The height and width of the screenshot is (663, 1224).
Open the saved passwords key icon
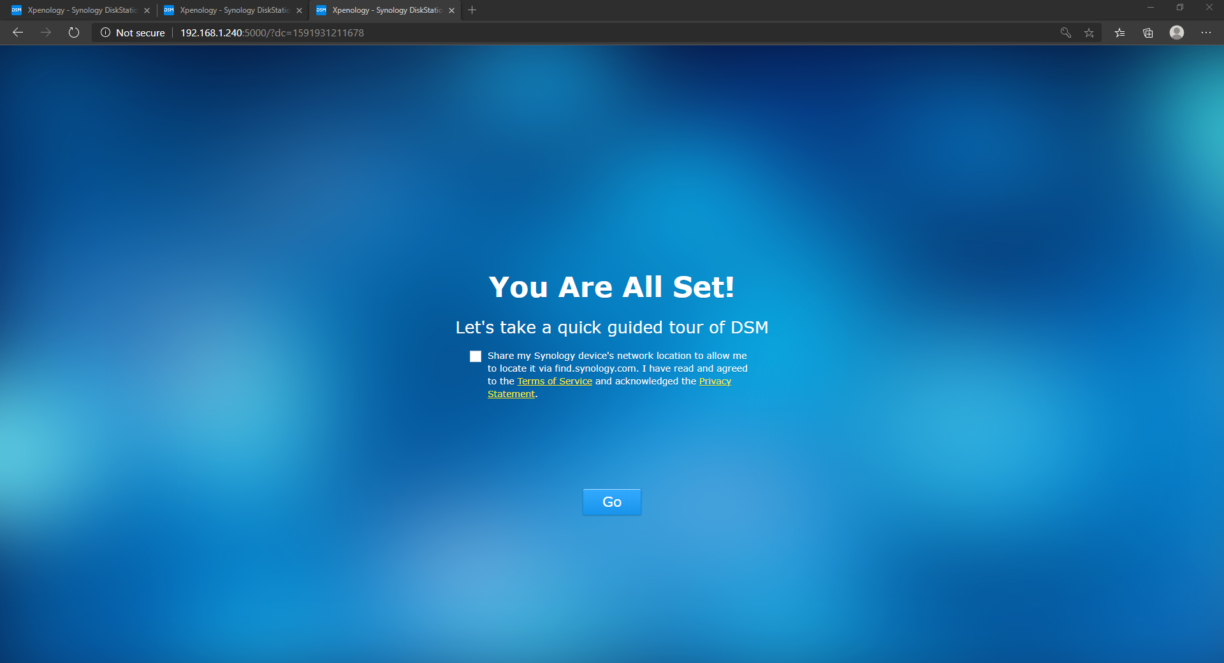point(1065,33)
